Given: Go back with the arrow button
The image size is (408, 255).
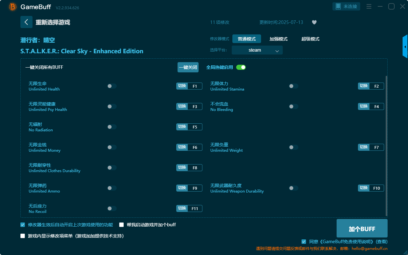Looking at the screenshot, I should pyautogui.click(x=26, y=22).
